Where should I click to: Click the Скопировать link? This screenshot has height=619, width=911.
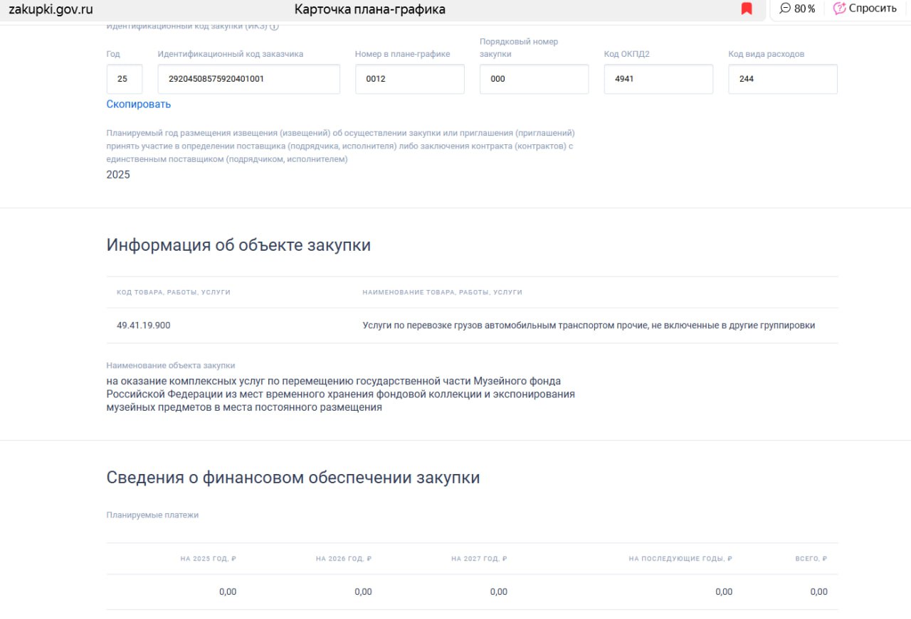tap(139, 104)
